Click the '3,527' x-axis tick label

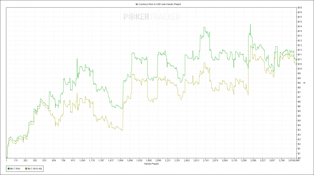coord(263,160)
